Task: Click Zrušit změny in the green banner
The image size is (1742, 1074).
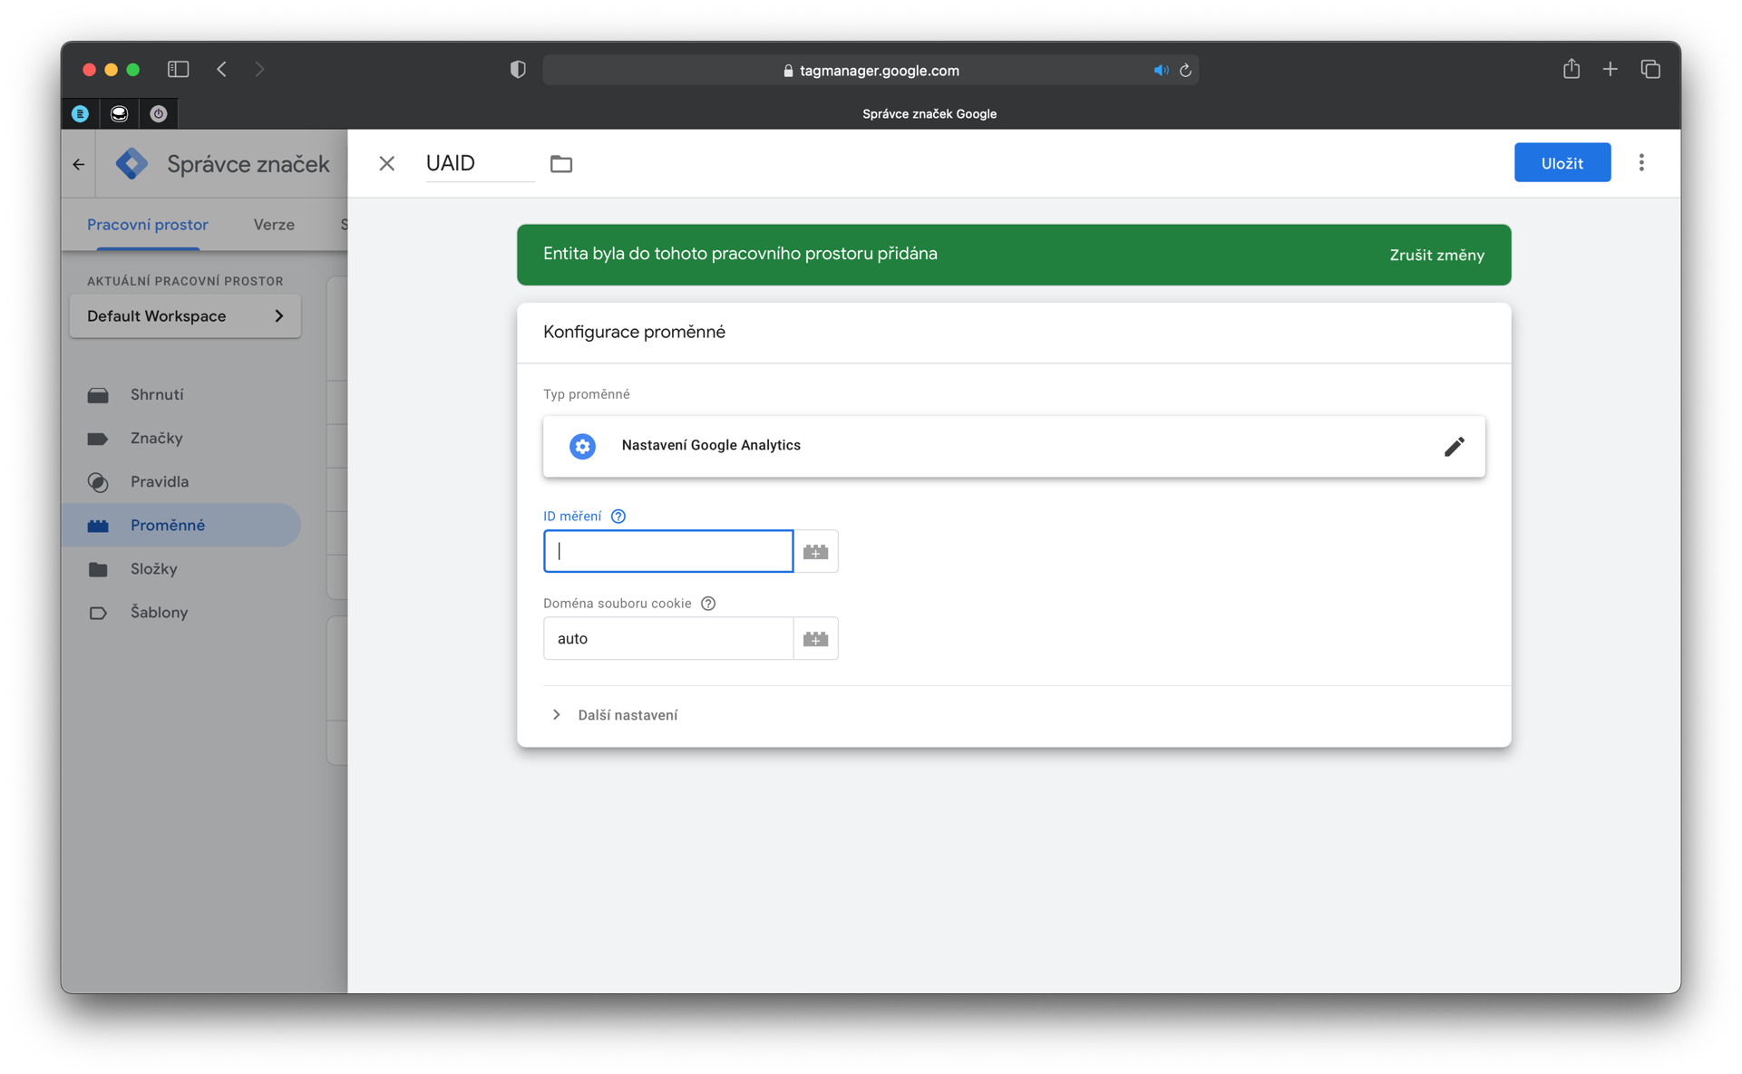Action: tap(1436, 256)
